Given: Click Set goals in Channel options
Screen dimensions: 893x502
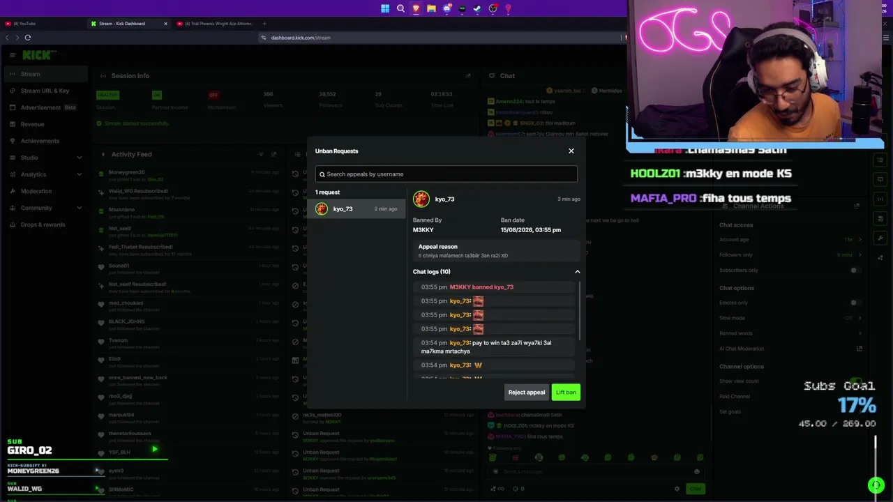Looking at the screenshot, I should tap(730, 412).
